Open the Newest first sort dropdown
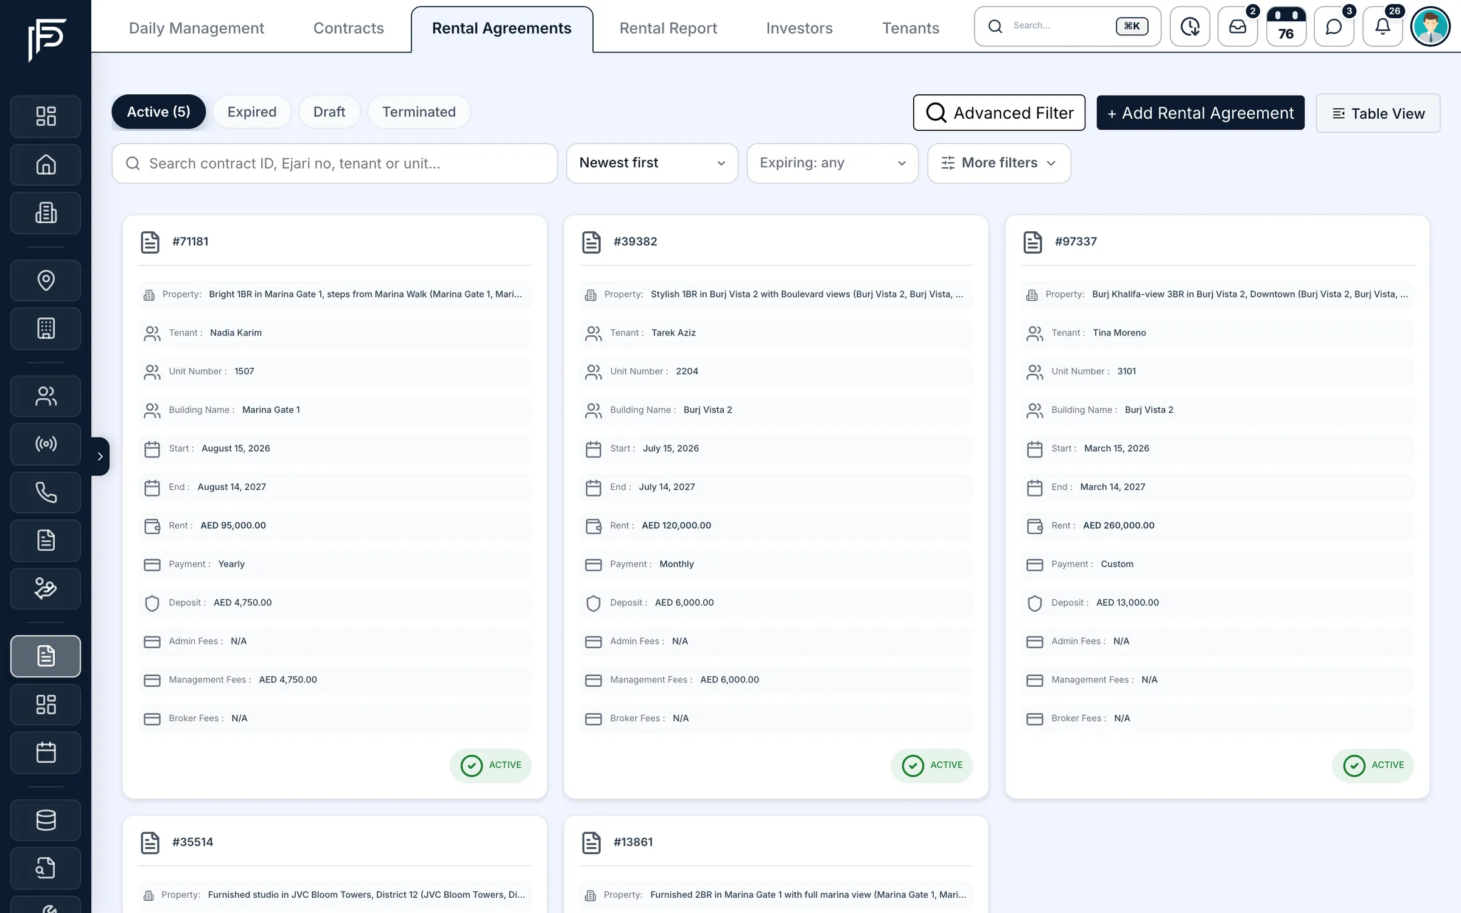This screenshot has height=913, width=1461. (x=652, y=163)
